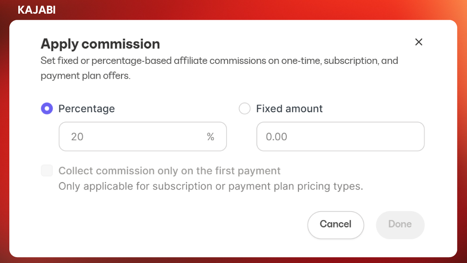467x263 pixels.
Task: Click the first-payment commission checkbox label text
Action: (169, 171)
